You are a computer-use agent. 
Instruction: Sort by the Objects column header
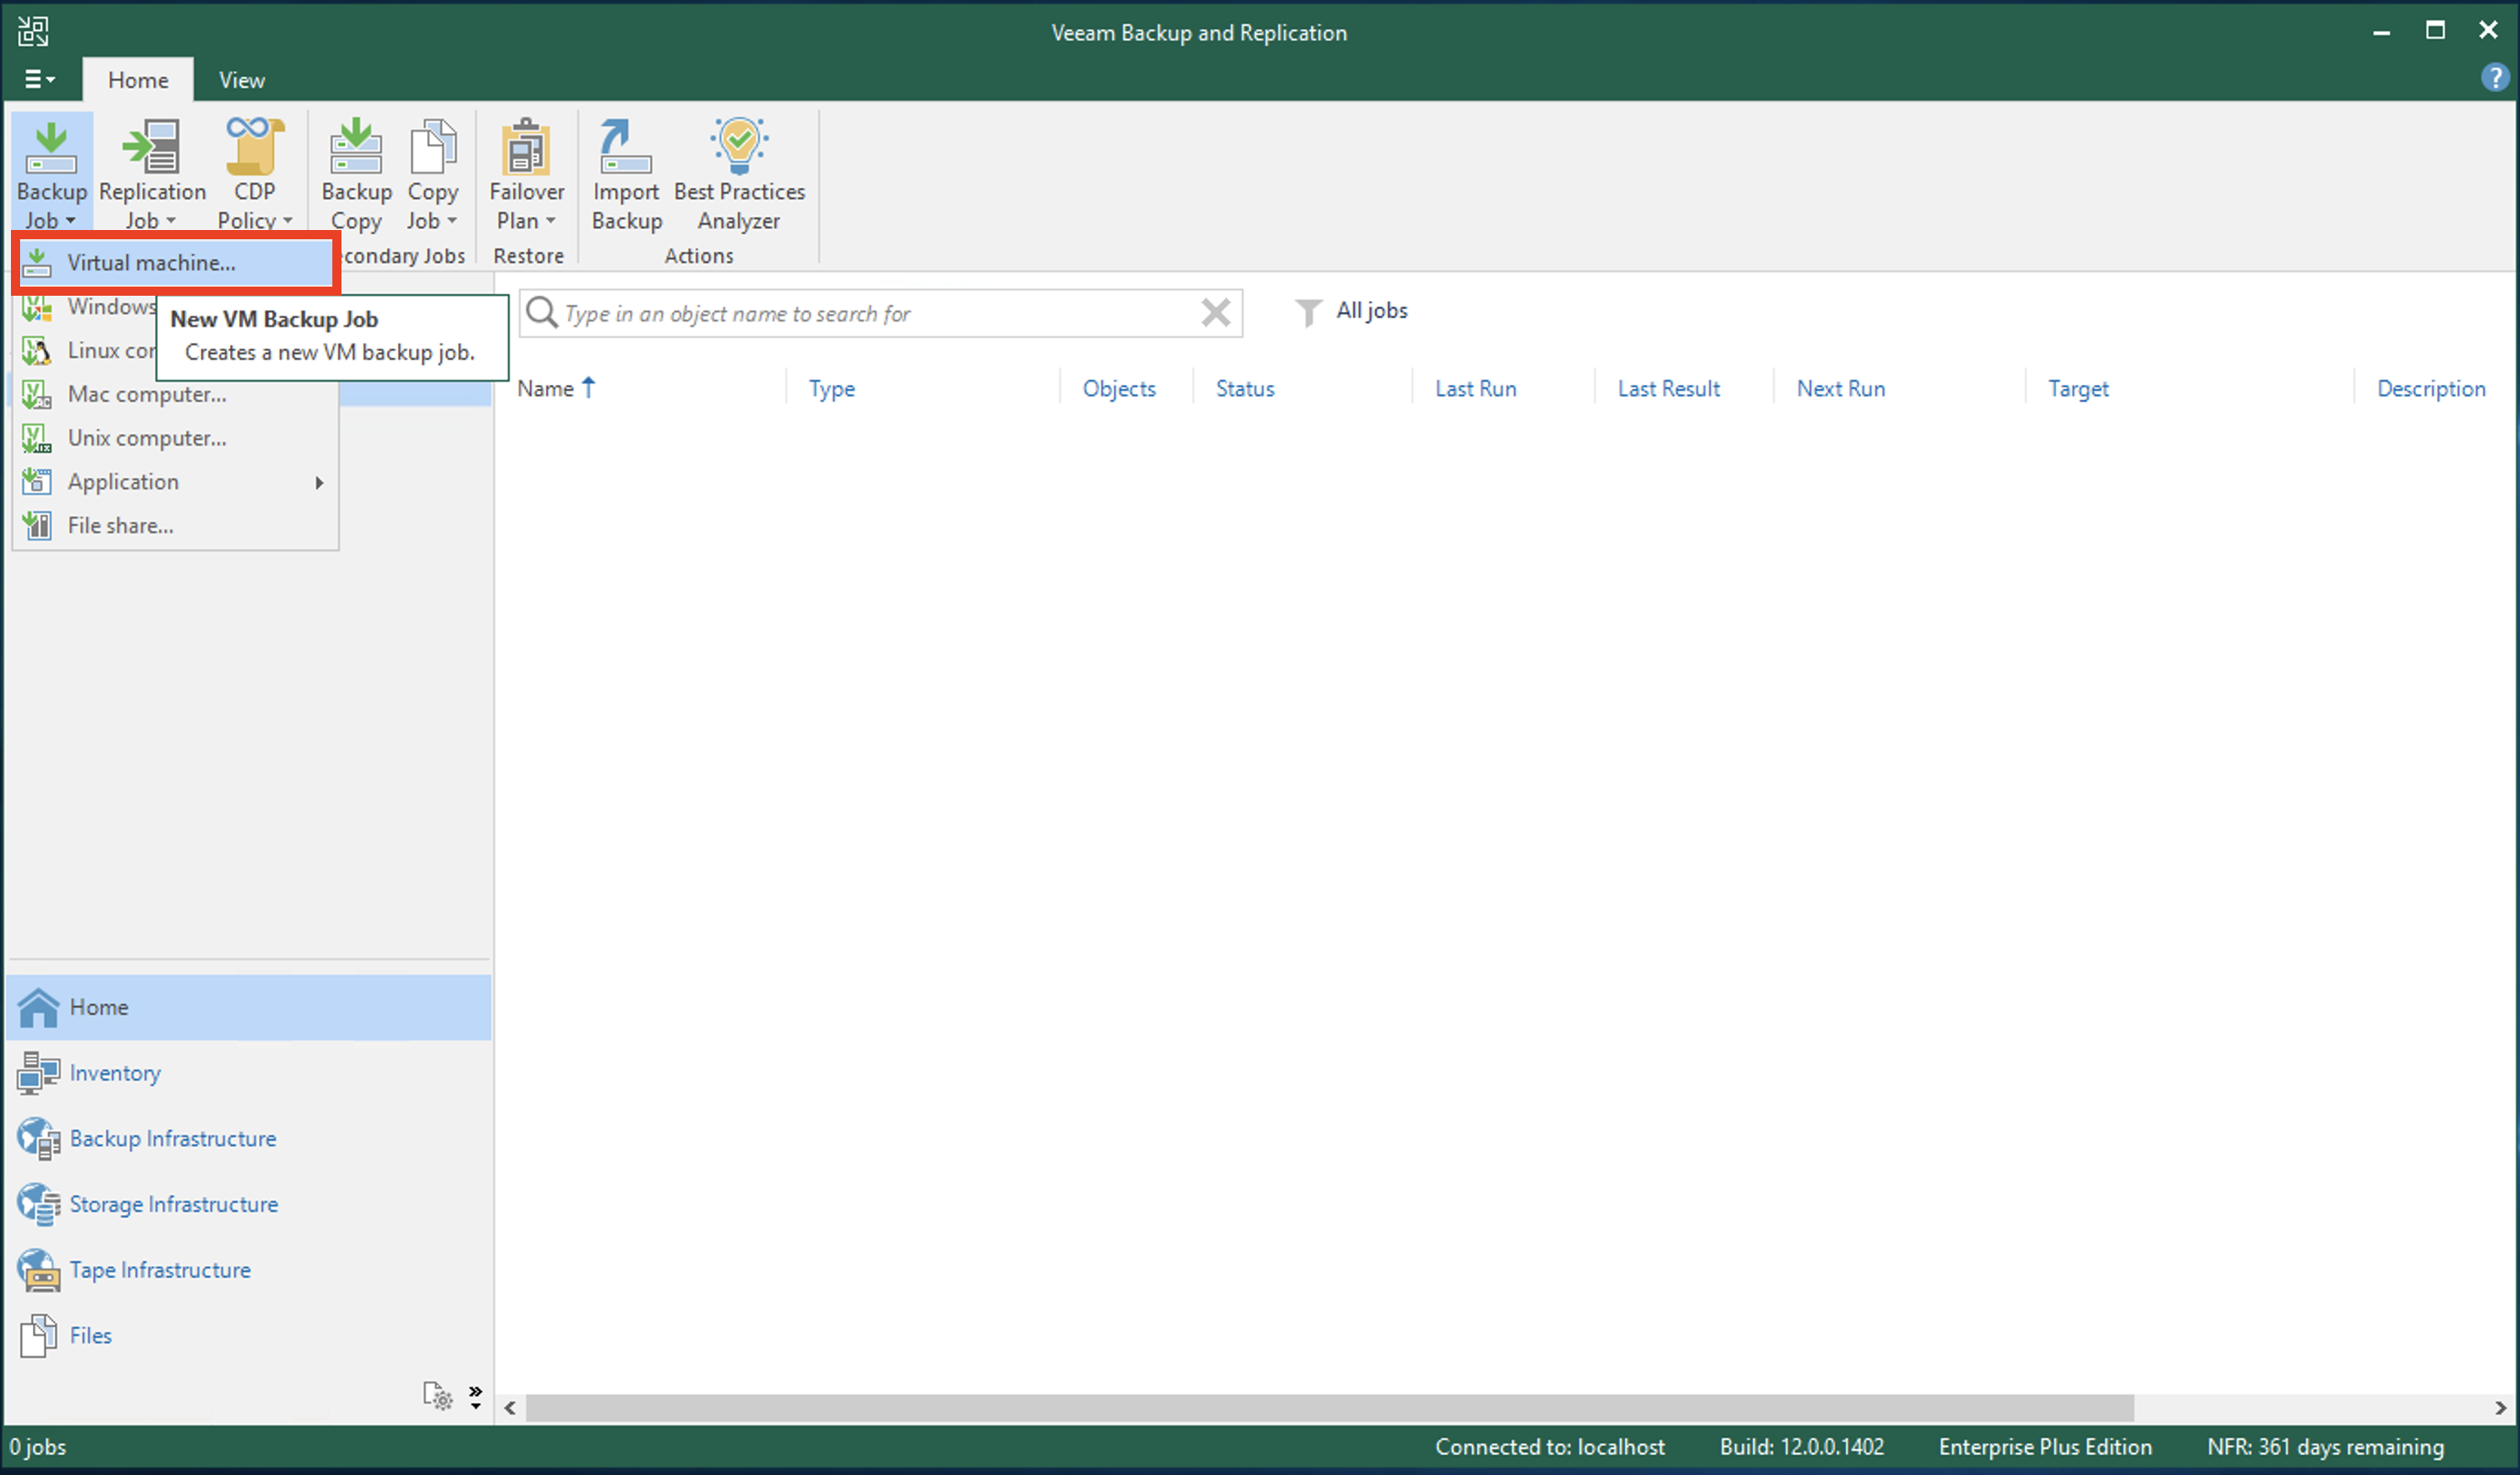coord(1119,389)
